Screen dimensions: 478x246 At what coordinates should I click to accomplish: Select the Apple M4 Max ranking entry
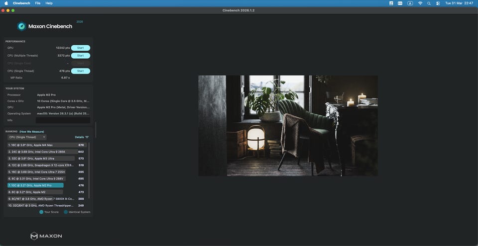coord(41,145)
